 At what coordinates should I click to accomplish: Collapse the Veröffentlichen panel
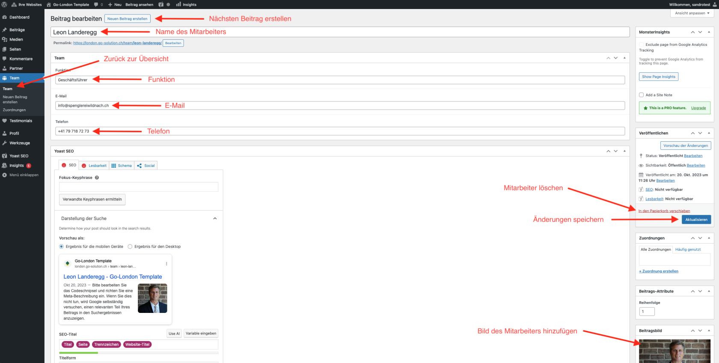click(x=709, y=133)
